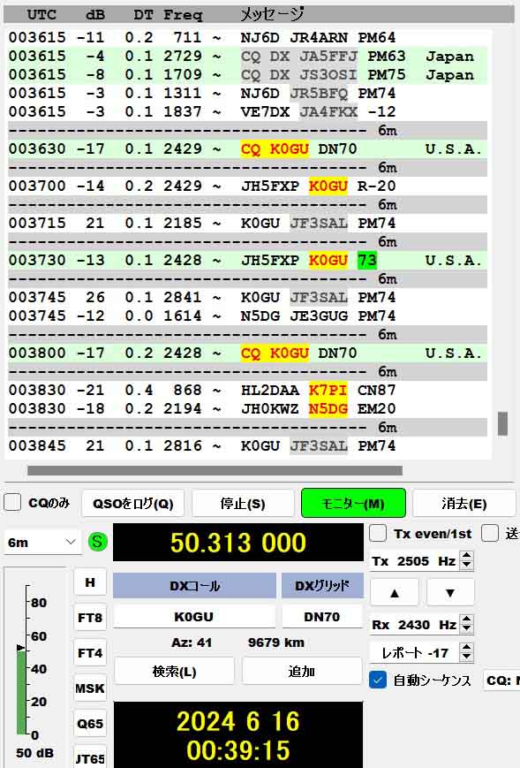This screenshot has width=520, height=768.
Task: Select MSK mode button
Action: tap(90, 688)
